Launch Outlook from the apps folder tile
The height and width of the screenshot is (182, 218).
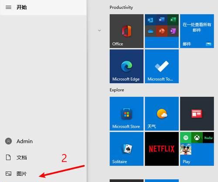pos(150,20)
